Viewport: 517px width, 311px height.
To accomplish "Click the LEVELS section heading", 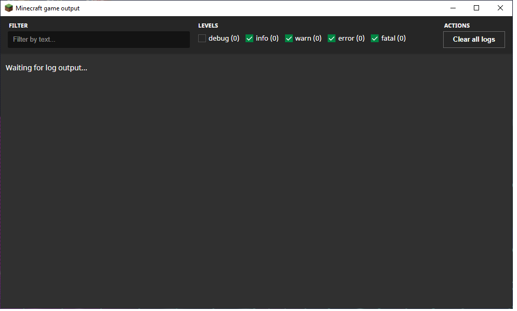I will coord(208,26).
